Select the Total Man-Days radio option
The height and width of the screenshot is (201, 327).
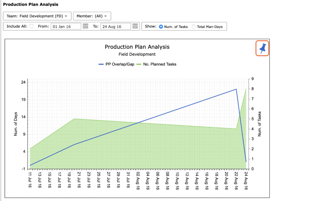click(193, 27)
